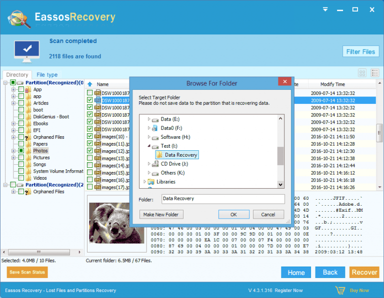The height and width of the screenshot is (298, 384).
Task: Click the Filter Files button
Action: [360, 51]
